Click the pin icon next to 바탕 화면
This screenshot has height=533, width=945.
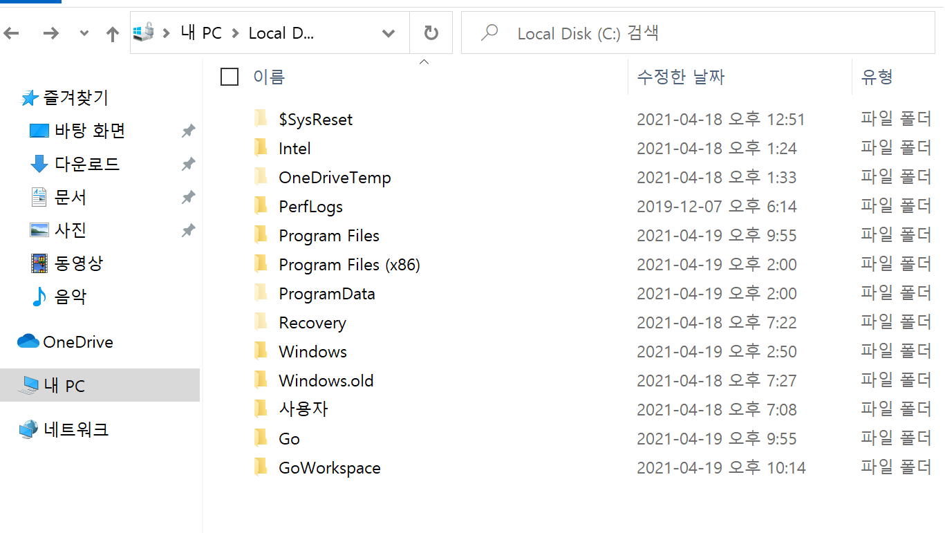(x=188, y=131)
